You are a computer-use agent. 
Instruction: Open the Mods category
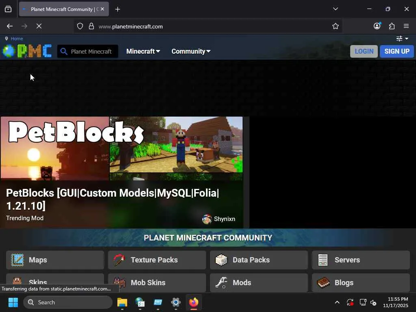(x=259, y=283)
